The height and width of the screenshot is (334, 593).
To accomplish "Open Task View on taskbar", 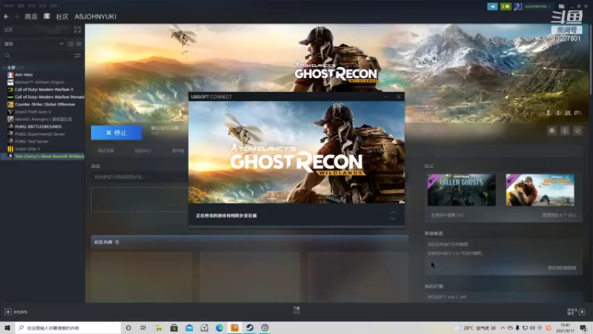I will coord(143,327).
